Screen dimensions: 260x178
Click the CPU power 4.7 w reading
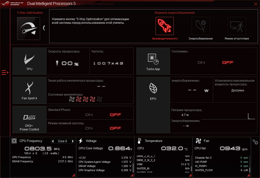pyautogui.click(x=185, y=115)
